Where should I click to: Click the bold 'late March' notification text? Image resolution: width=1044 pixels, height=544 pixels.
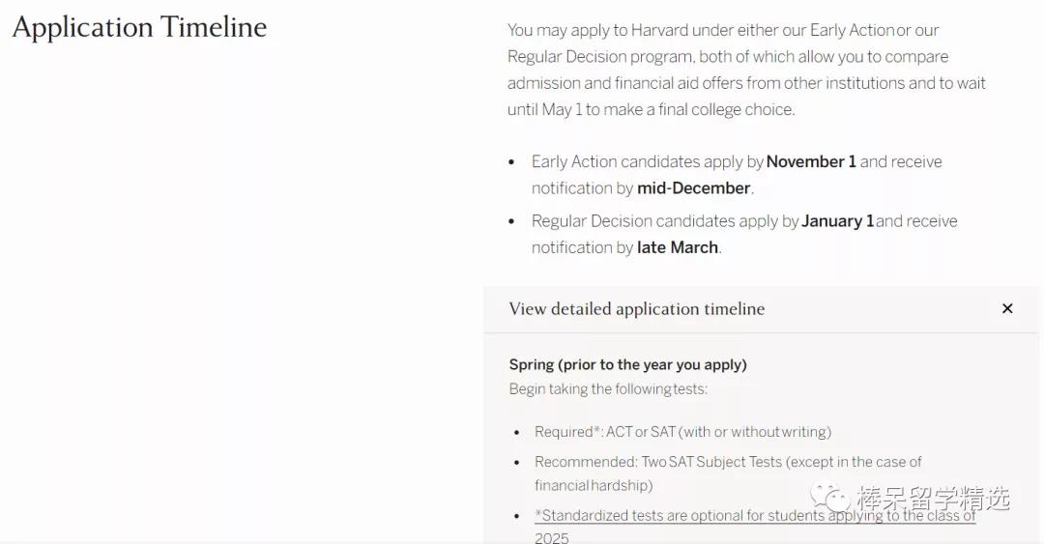coord(677,247)
